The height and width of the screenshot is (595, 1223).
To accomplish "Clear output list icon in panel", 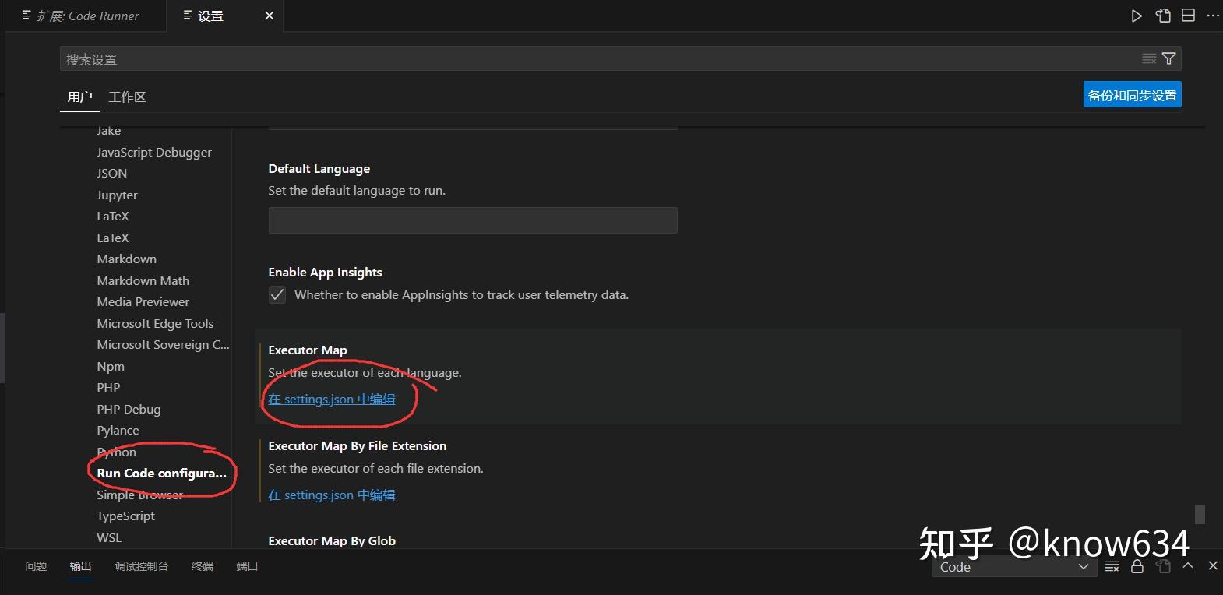I will coord(1112,566).
